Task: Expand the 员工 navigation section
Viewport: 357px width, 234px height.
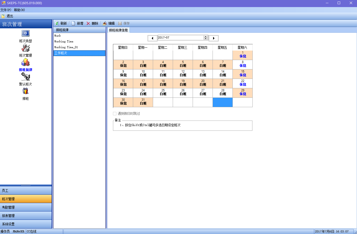Action: (26, 191)
